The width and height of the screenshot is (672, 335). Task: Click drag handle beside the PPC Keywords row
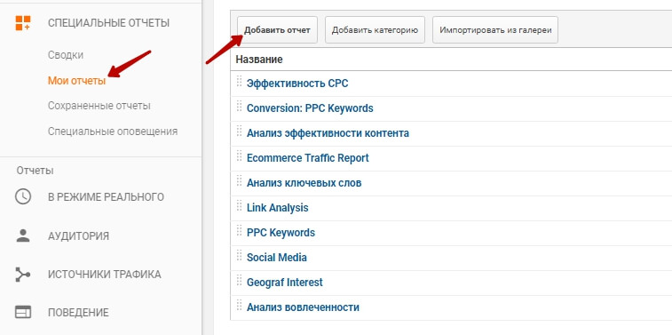tap(239, 230)
